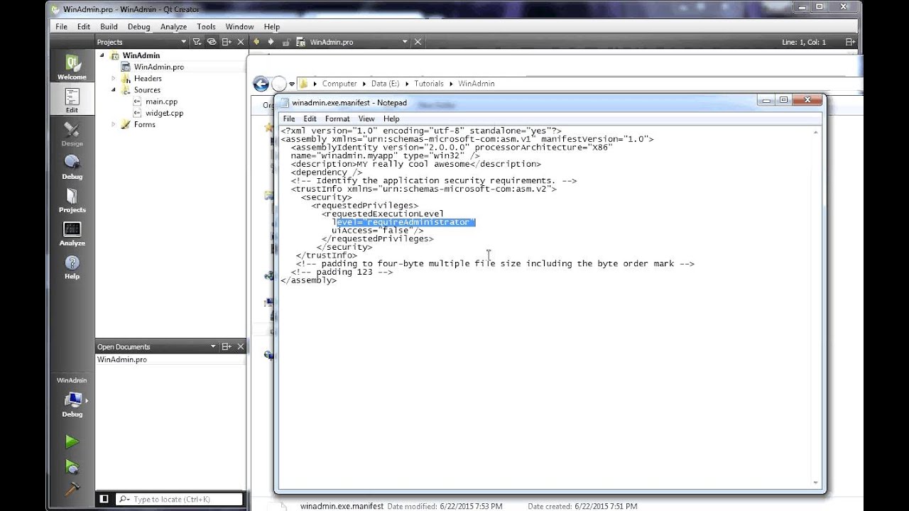This screenshot has width=909, height=511.
Task: Run the project using the green Run arrow
Action: [x=71, y=441]
